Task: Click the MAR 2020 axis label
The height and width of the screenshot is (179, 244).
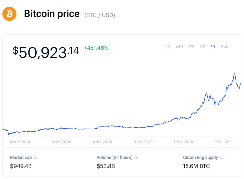Action: click(x=20, y=142)
